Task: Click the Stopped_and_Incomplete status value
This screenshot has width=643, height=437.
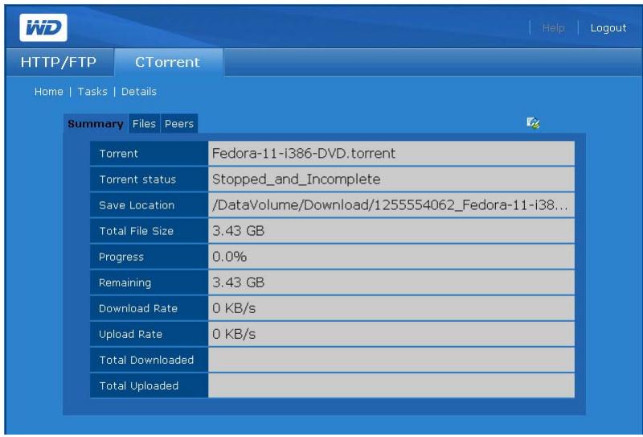Action: click(296, 179)
